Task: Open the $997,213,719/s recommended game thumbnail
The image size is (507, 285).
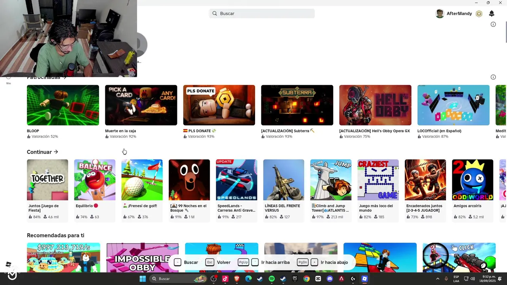Action: point(63,258)
